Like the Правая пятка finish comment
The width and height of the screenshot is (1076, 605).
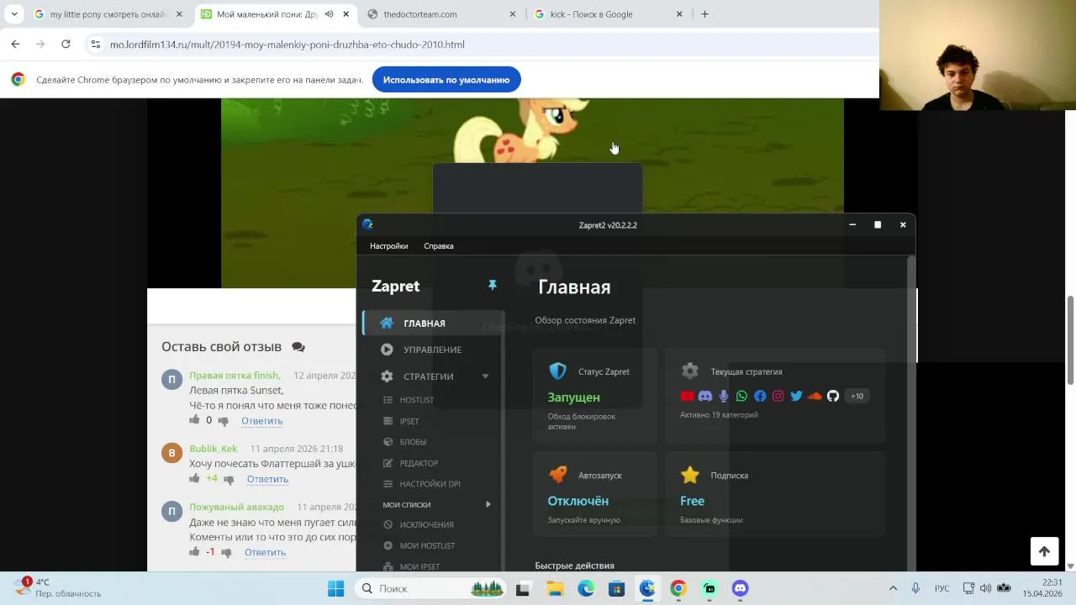coord(194,419)
